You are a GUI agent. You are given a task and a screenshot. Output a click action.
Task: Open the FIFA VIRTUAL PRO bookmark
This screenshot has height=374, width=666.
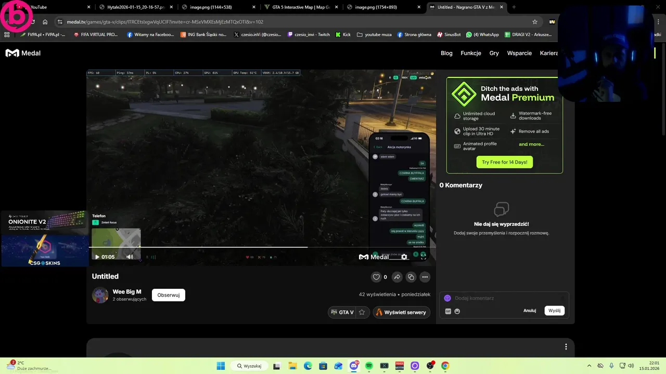tap(96, 34)
